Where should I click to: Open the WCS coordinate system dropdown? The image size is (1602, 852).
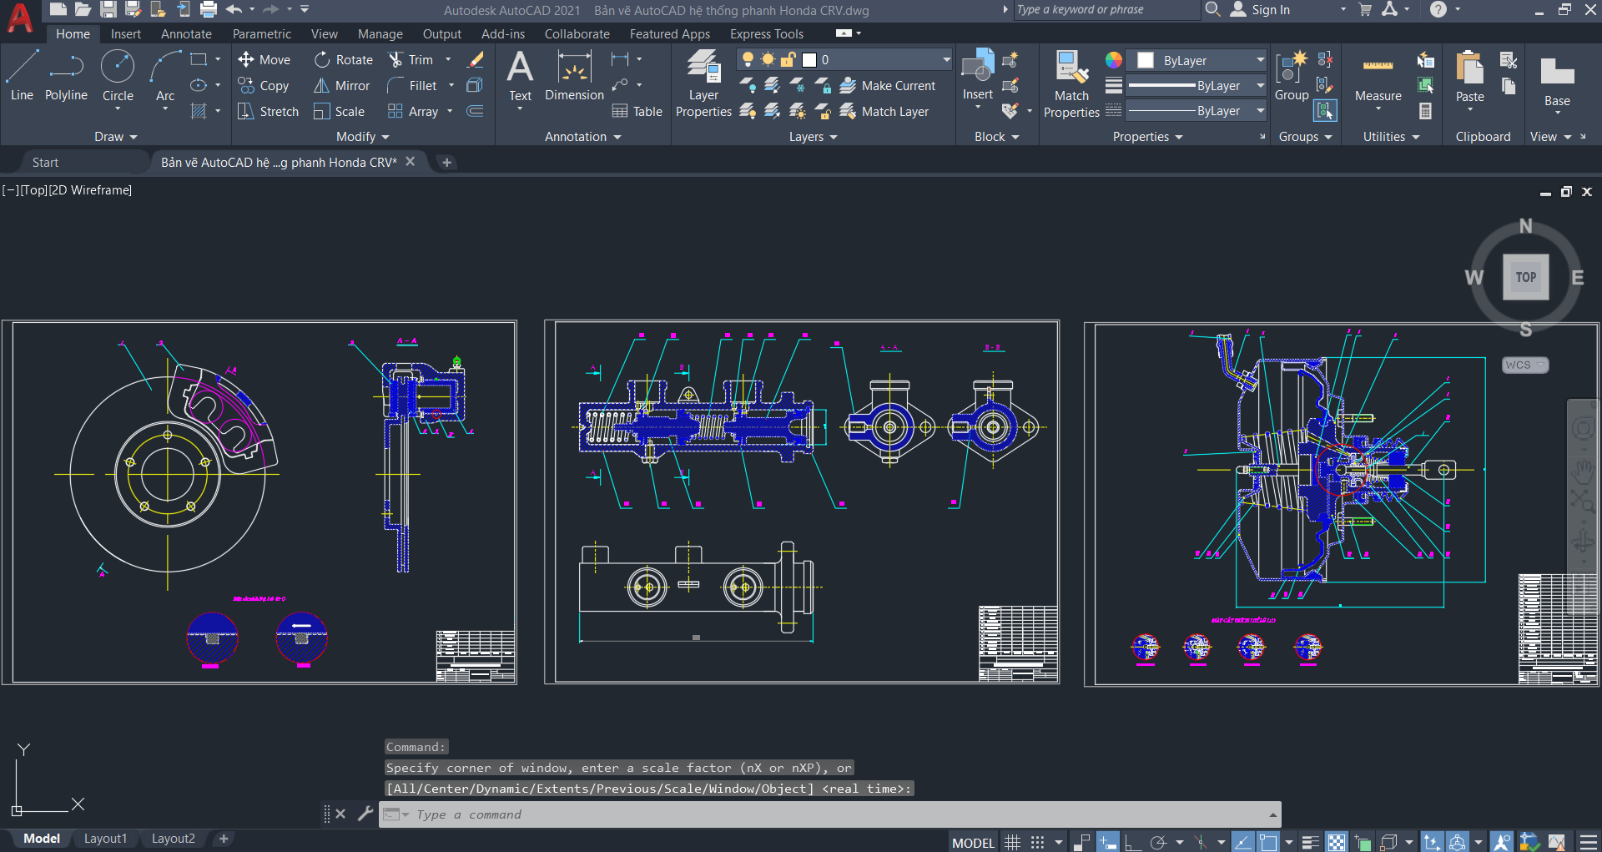1525,366
